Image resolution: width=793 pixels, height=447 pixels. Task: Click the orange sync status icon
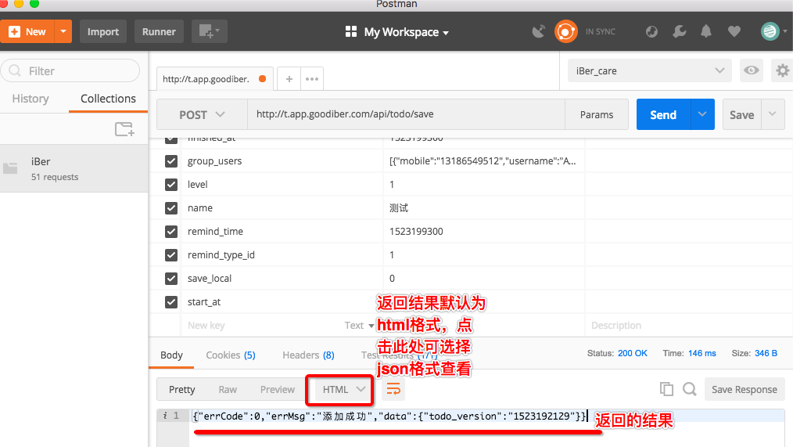point(565,31)
